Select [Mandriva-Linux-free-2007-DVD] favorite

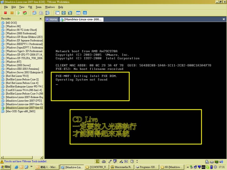(x=22, y=101)
